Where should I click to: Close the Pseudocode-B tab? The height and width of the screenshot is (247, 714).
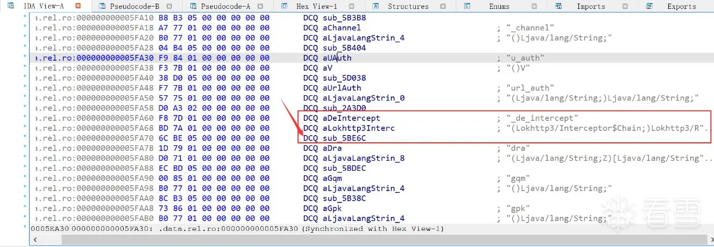(169, 6)
